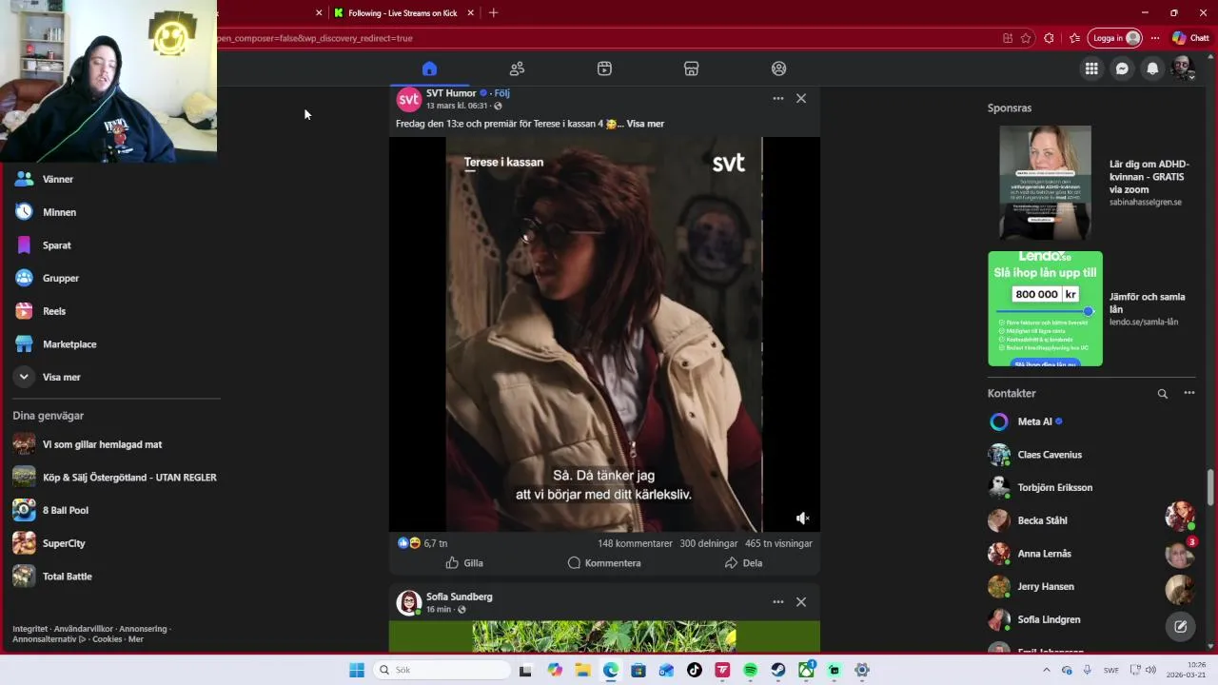Click Logga in browser profile button
1218x685 pixels.
click(x=1114, y=38)
